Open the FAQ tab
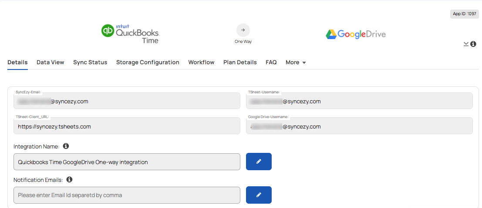 tap(271, 62)
